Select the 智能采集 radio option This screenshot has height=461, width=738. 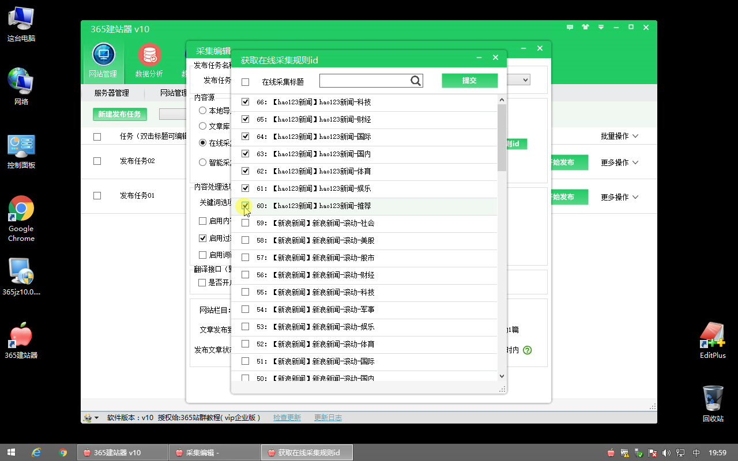coord(202,163)
